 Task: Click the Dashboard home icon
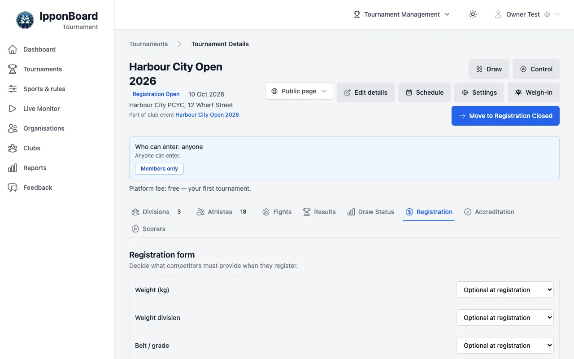click(13, 49)
